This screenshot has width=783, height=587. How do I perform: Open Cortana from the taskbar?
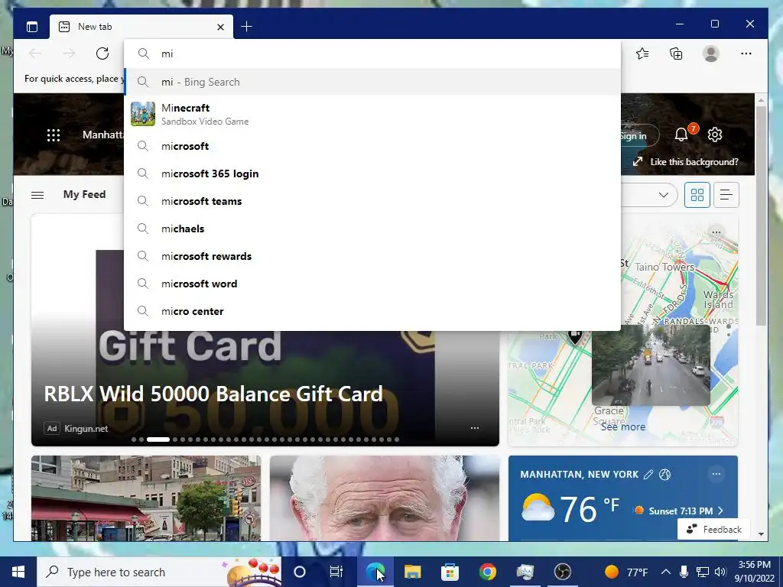(x=300, y=572)
